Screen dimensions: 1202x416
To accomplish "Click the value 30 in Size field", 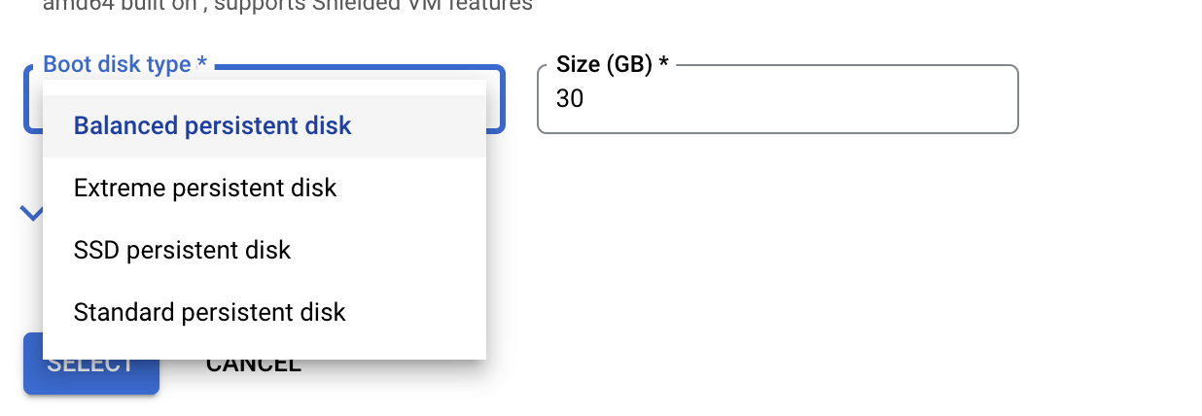I will click(570, 99).
